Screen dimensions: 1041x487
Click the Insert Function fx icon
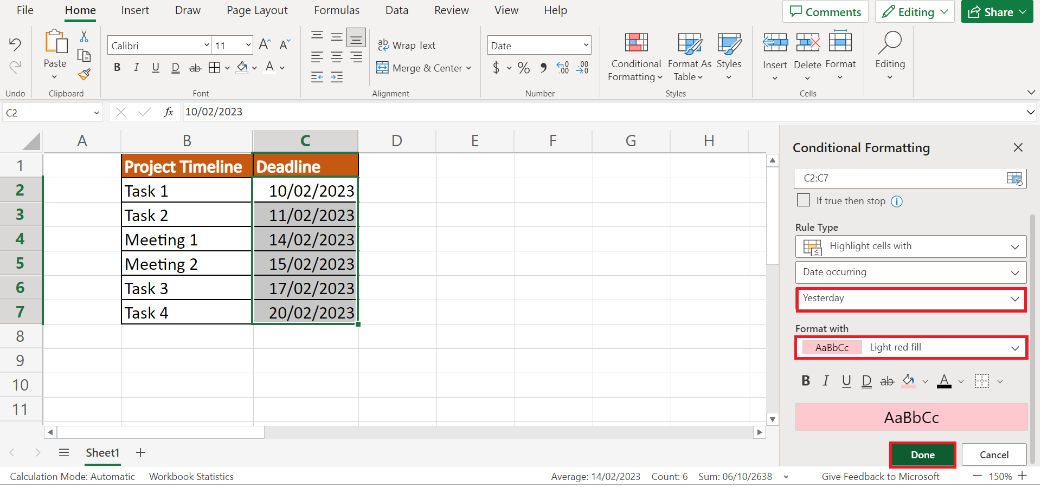click(169, 112)
